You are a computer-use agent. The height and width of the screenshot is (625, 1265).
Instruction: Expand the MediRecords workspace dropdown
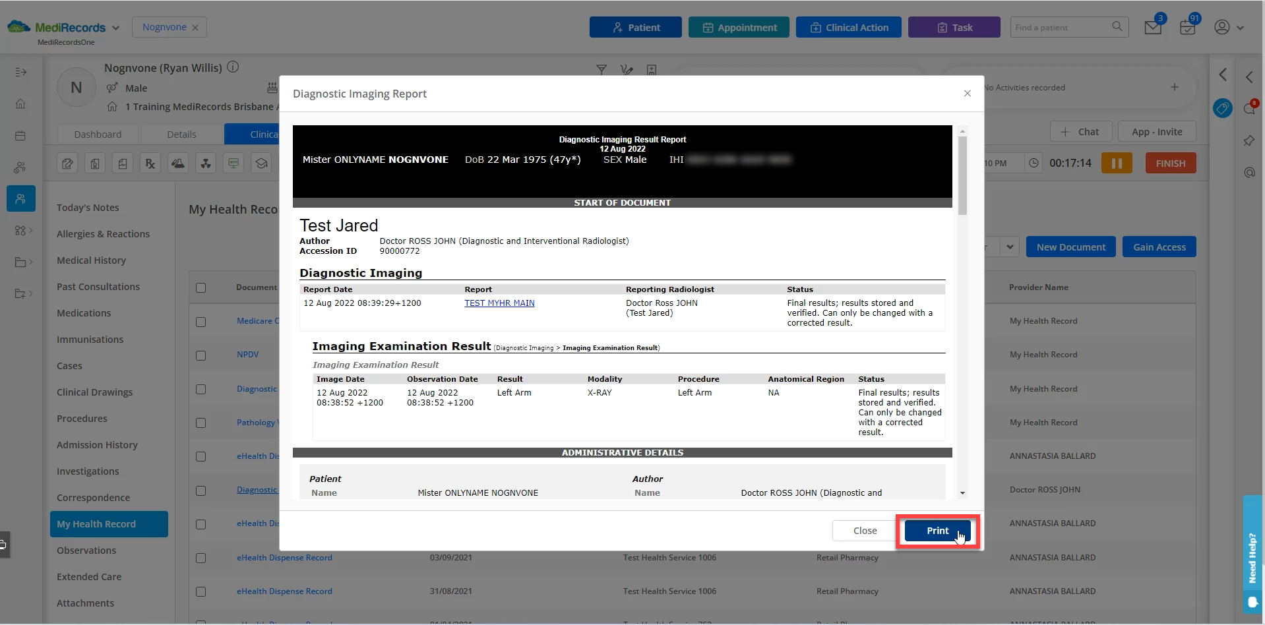pyautogui.click(x=117, y=27)
